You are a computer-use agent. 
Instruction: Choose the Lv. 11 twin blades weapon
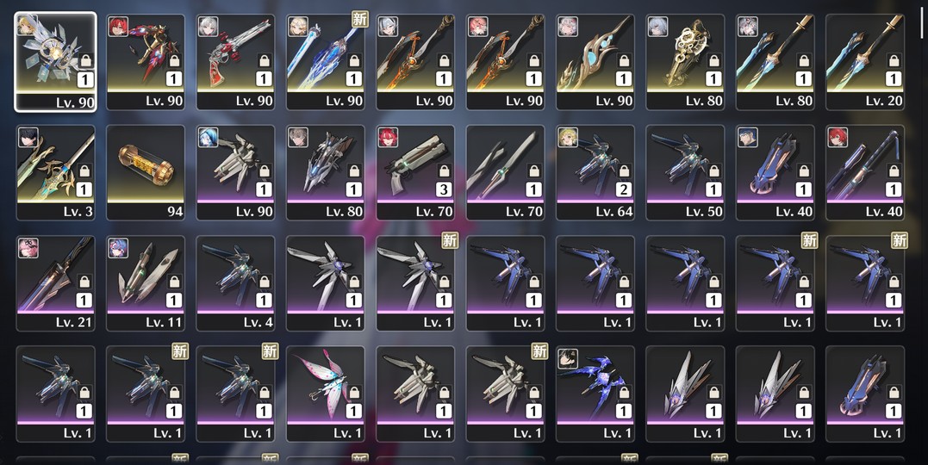tap(146, 283)
